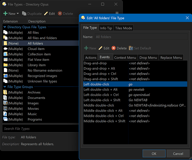192x160 pixels.
Task: Select the Left double-click event row
Action: [x=135, y=84]
